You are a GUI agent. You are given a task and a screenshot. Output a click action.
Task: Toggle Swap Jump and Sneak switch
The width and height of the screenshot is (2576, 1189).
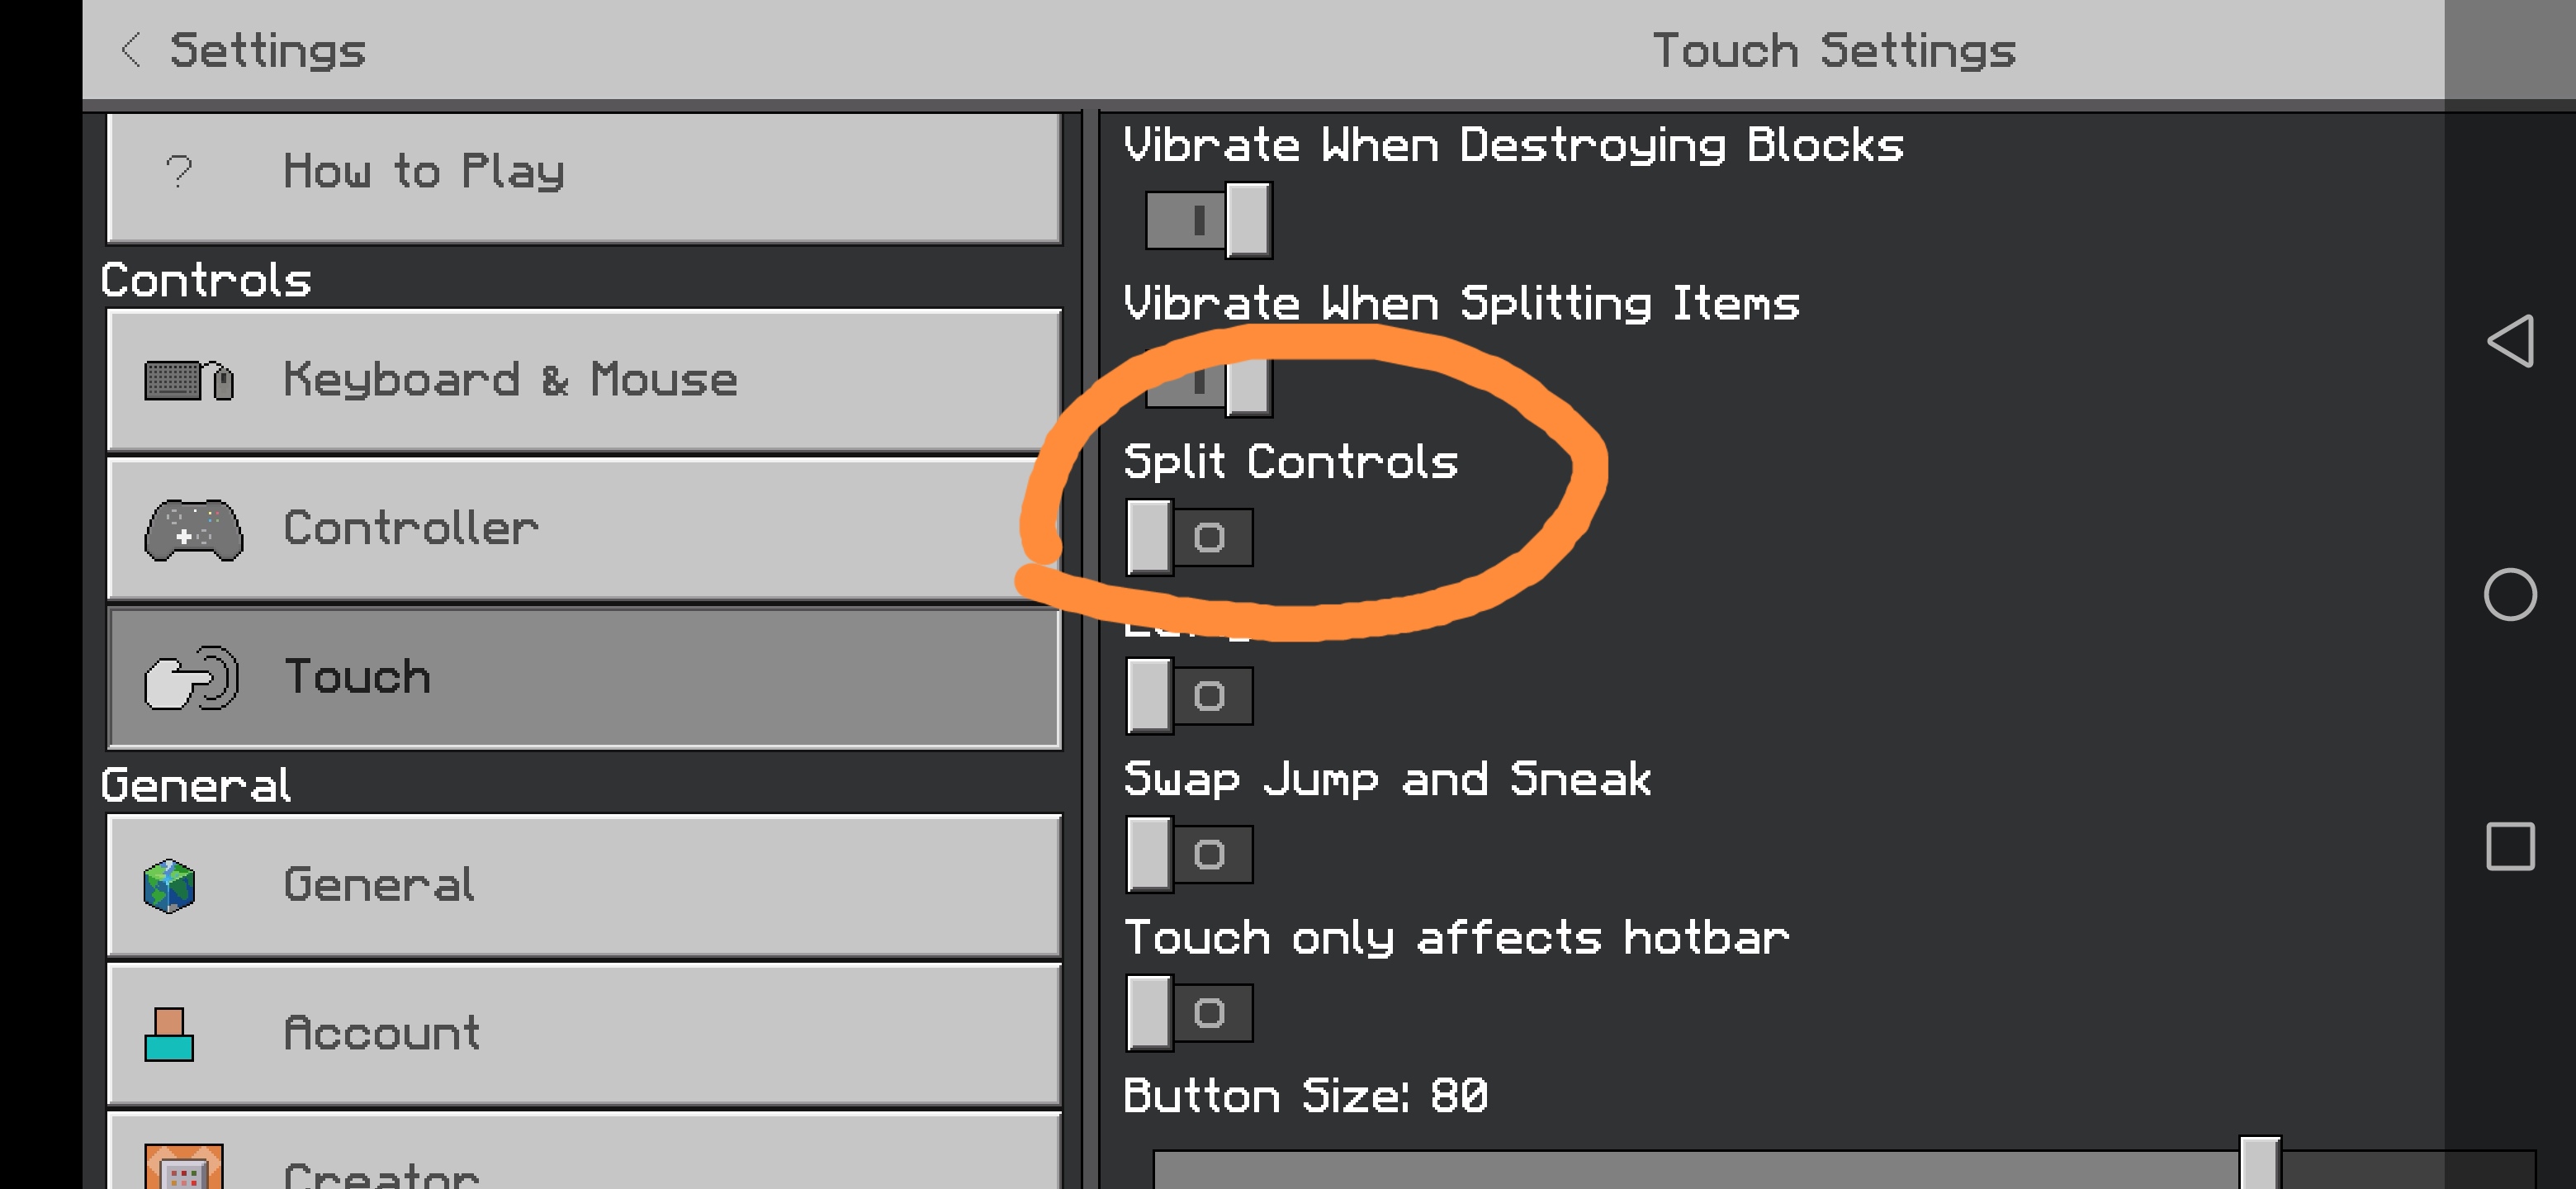point(1189,855)
